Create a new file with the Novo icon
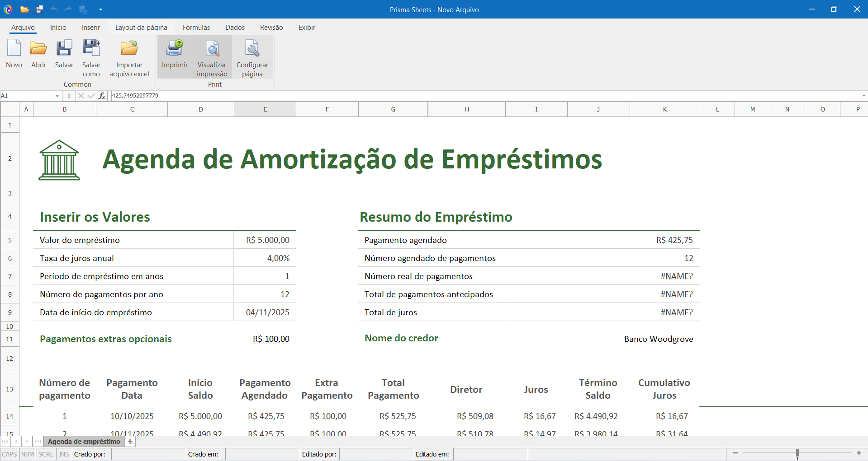Image resolution: width=868 pixels, height=461 pixels. point(14,54)
